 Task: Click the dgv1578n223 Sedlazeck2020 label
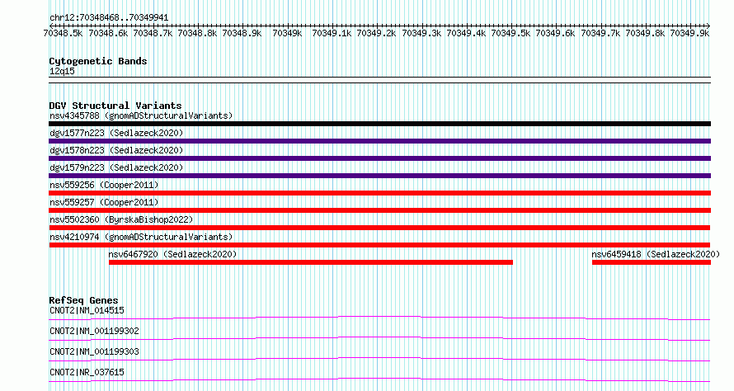[x=116, y=150]
